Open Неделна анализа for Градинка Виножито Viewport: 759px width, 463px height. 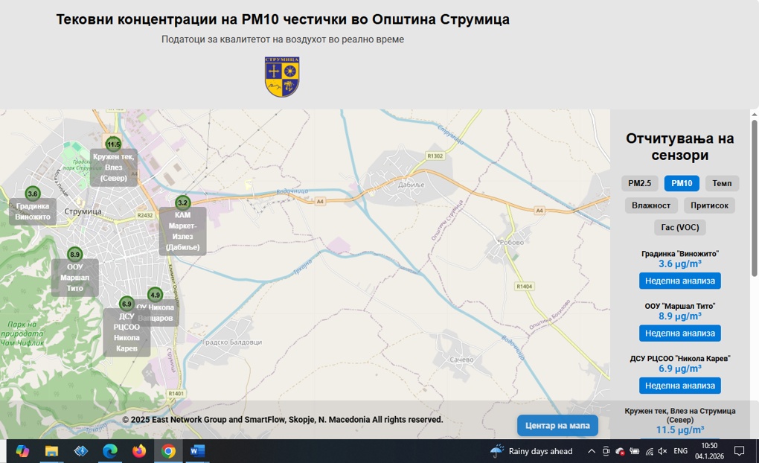pyautogui.click(x=679, y=281)
